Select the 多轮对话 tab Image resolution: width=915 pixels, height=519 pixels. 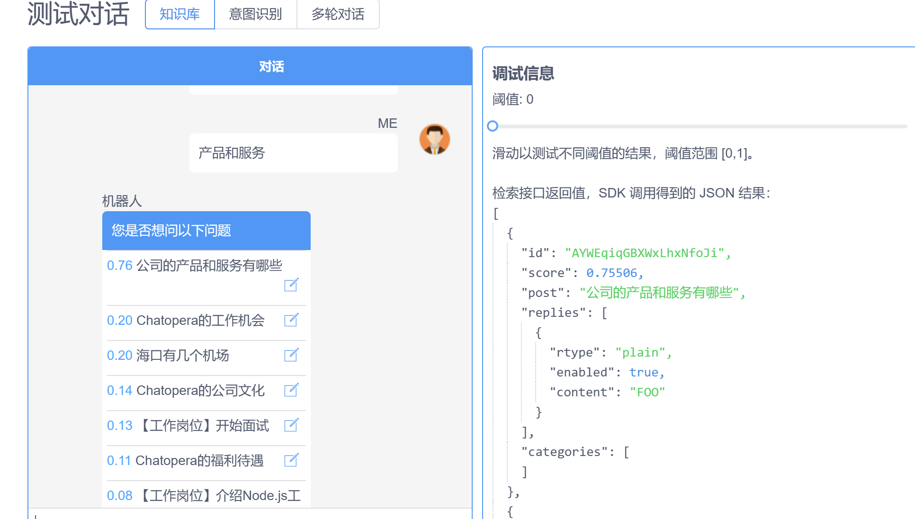pos(338,14)
